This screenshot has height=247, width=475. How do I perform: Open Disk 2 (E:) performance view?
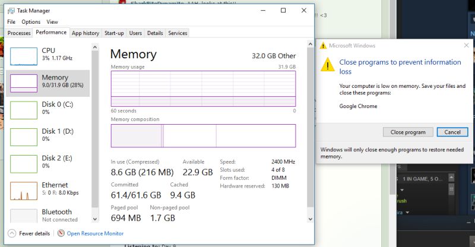point(48,164)
